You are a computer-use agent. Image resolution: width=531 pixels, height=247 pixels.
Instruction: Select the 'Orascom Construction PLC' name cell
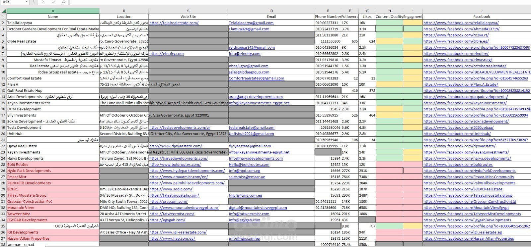click(53, 201)
